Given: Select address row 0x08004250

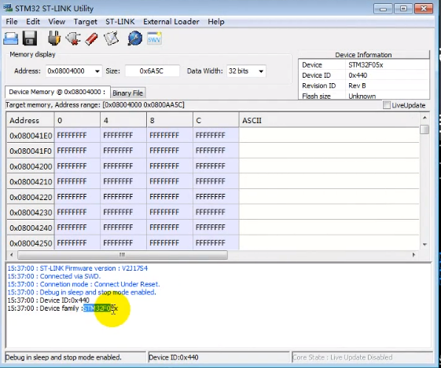Looking at the screenshot, I should point(31,242).
